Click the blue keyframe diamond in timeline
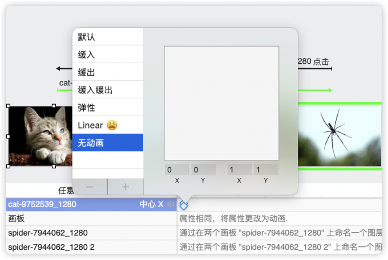This screenshot has height=260, width=388. tap(184, 204)
